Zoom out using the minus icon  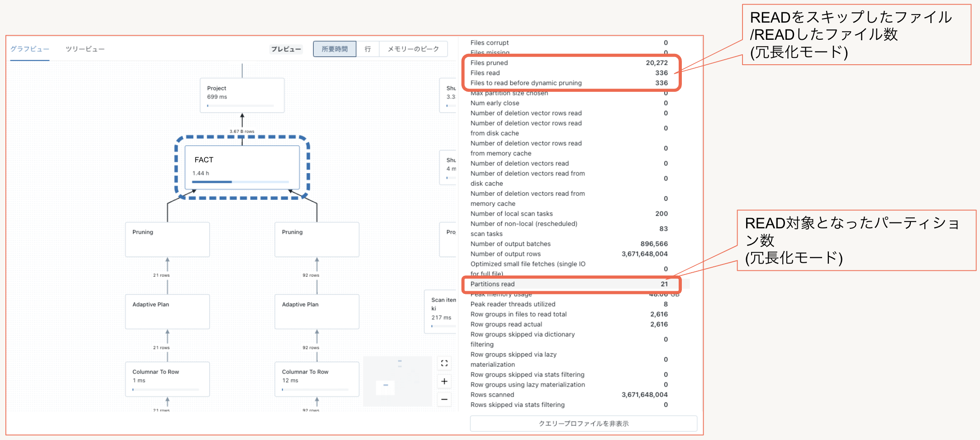pos(444,400)
